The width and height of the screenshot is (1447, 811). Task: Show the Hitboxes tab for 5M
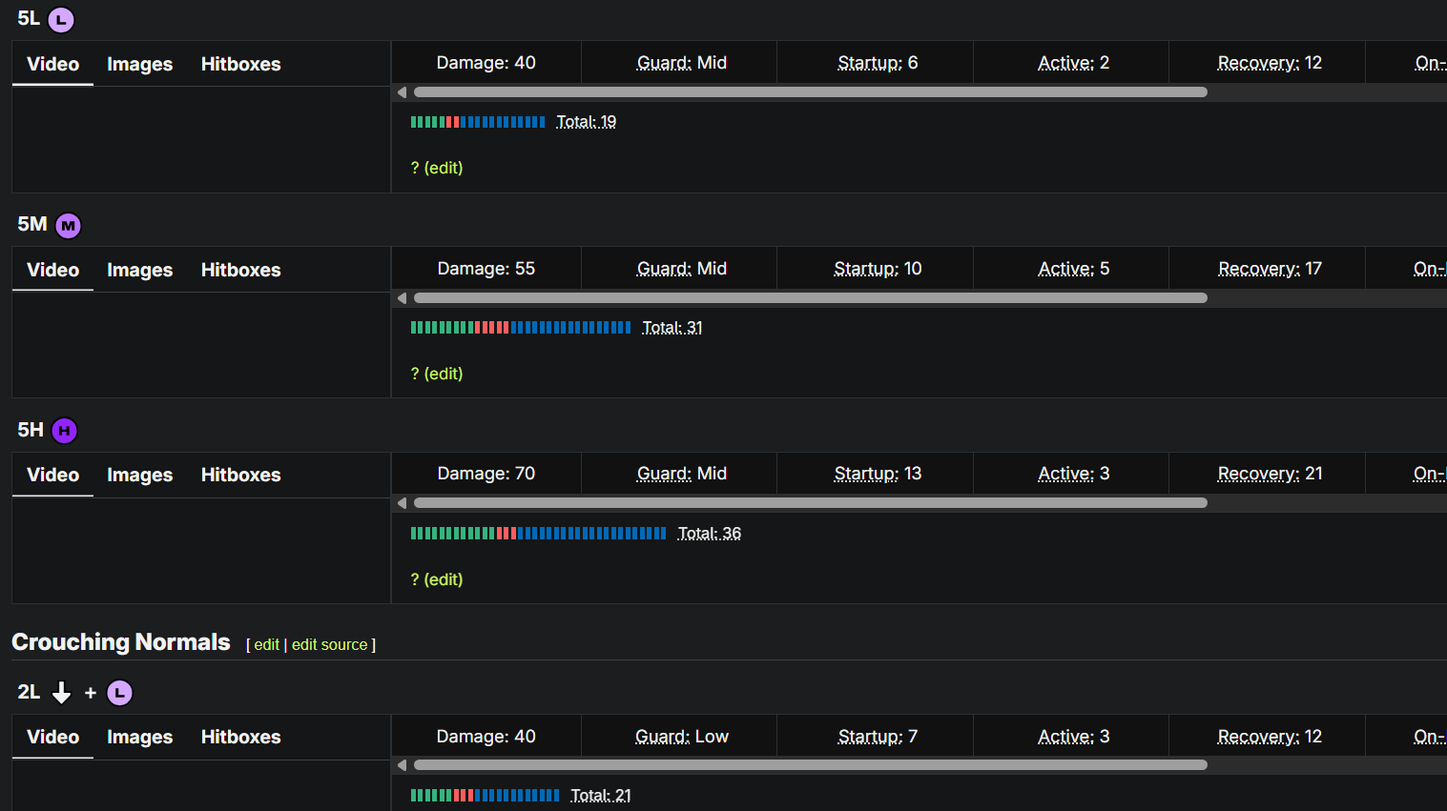tap(241, 270)
